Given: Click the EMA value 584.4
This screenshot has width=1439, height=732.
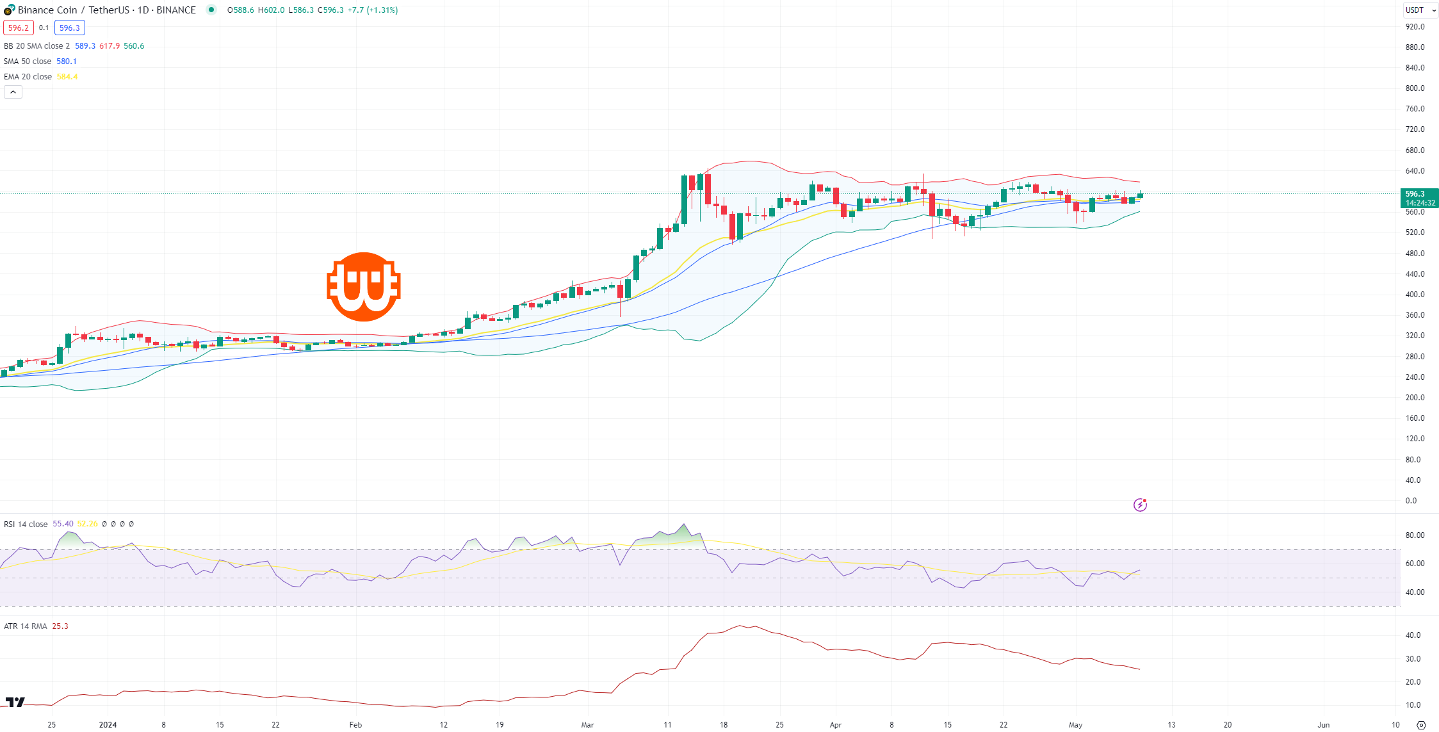Looking at the screenshot, I should point(67,77).
